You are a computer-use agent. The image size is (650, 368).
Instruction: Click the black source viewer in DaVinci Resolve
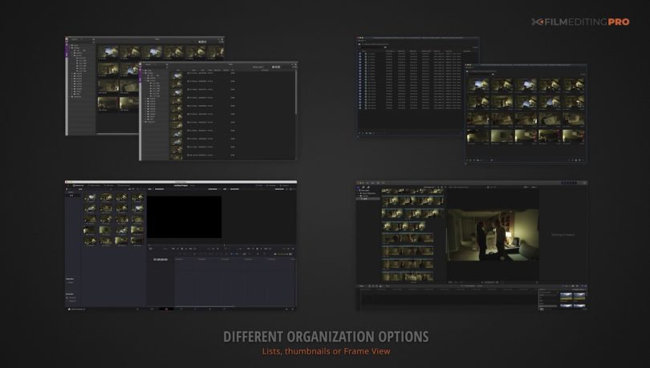pyautogui.click(x=184, y=217)
